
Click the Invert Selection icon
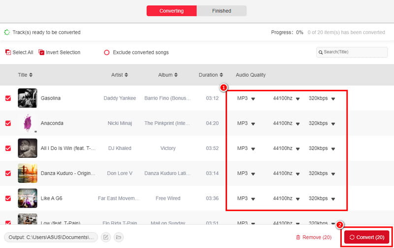[x=41, y=52]
